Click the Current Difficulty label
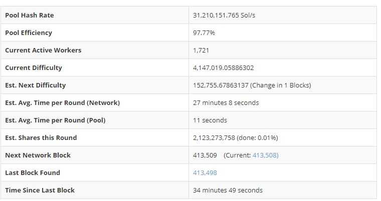 click(34, 67)
